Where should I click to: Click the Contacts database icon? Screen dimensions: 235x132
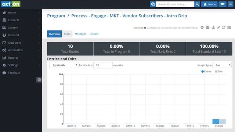4,20
